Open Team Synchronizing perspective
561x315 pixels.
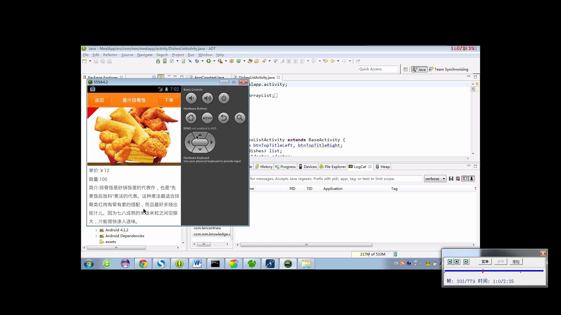449,69
